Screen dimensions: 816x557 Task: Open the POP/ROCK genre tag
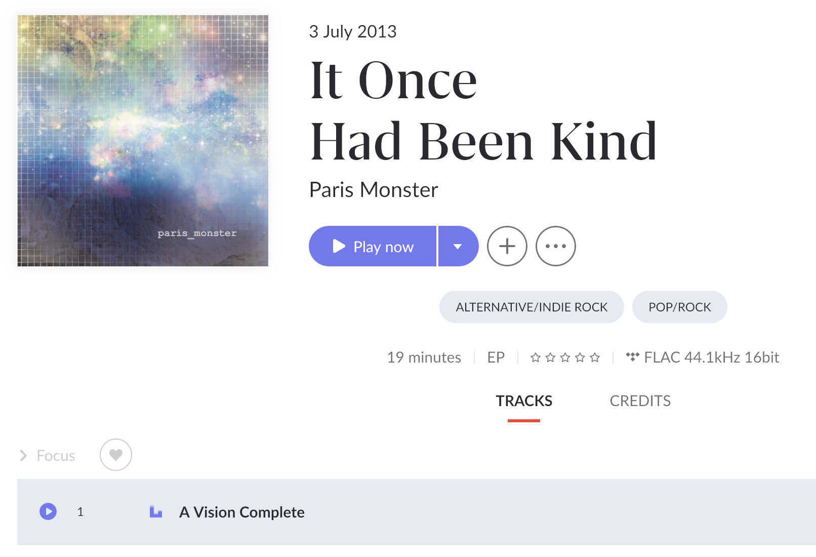tap(679, 307)
